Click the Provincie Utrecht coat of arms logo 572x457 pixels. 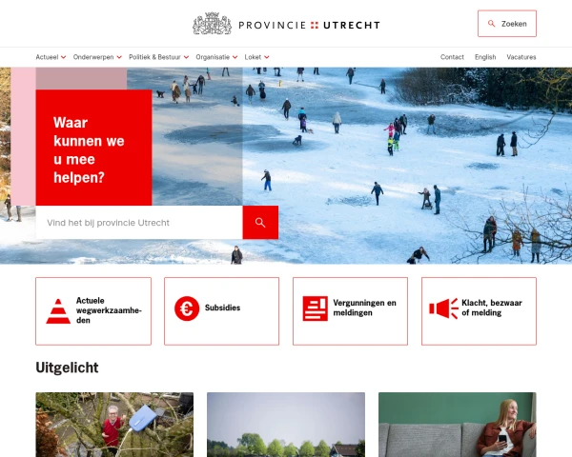coord(212,24)
